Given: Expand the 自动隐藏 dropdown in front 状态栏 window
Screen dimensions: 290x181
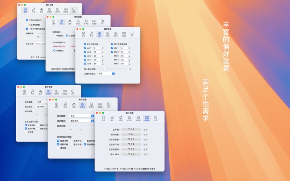Looking at the screenshot, I should (82, 116).
